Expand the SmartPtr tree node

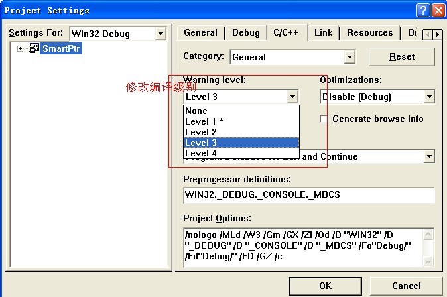21,49
